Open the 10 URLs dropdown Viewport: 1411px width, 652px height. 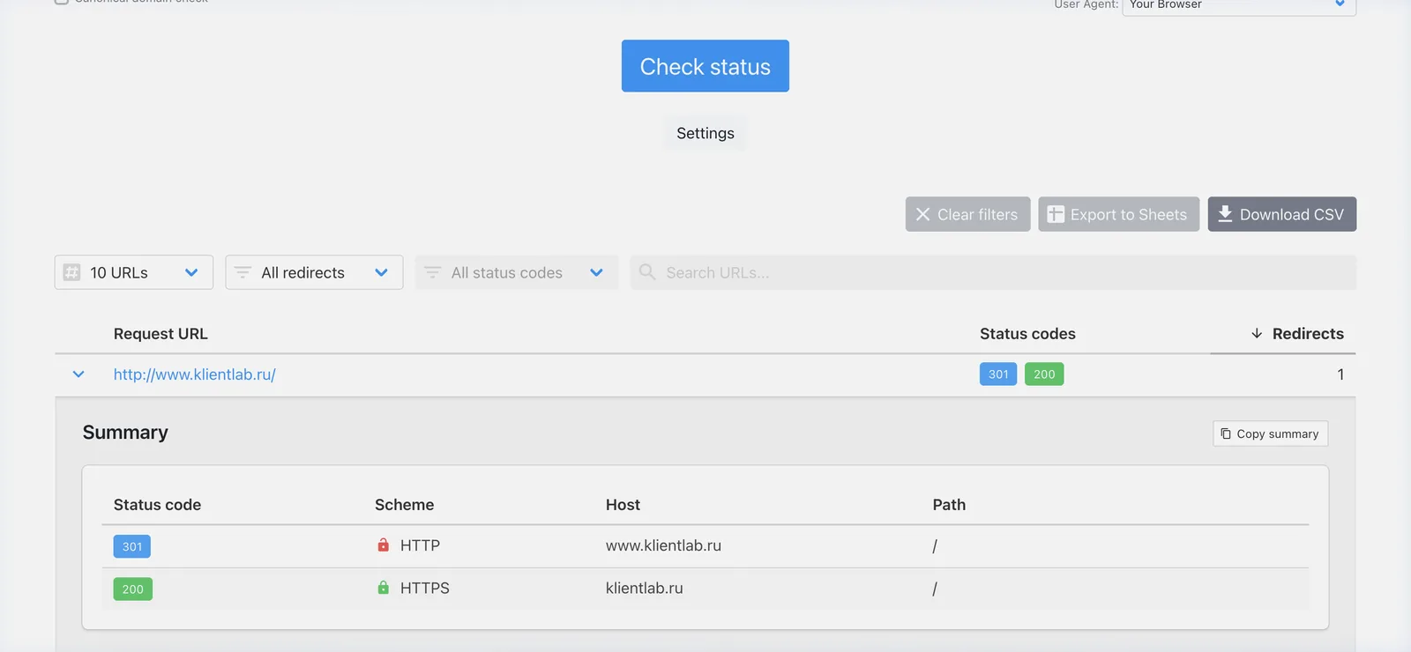134,272
